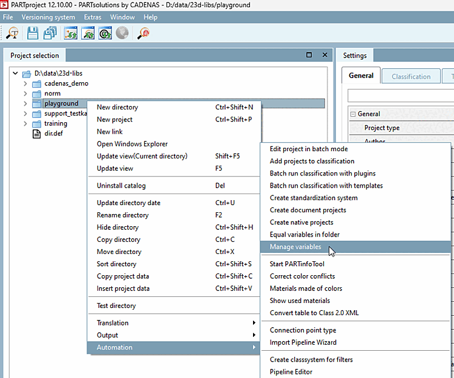This screenshot has height=378, width=454.
Task: Choose Manage variables from Automation submenu
Action: point(295,247)
